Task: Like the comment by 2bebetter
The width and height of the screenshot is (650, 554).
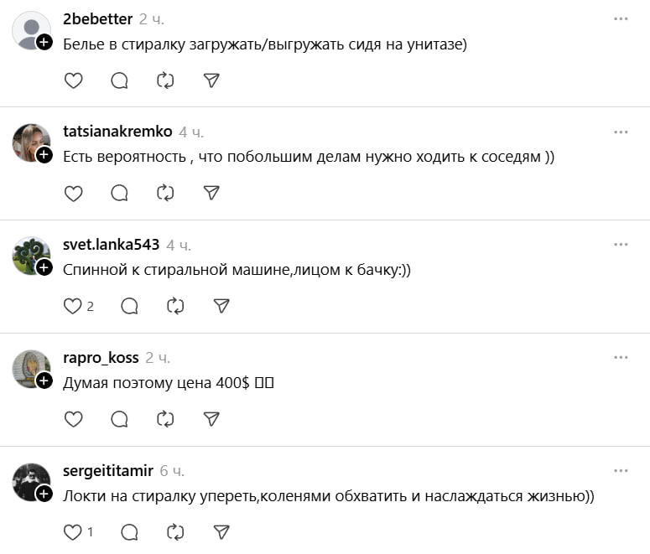Action: click(74, 80)
